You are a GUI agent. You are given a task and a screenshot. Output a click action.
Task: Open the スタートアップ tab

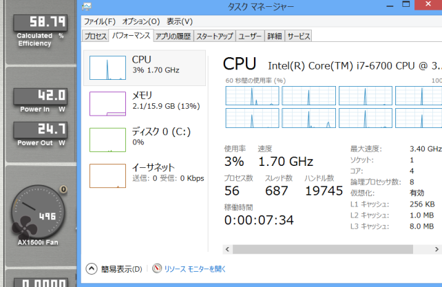point(214,36)
